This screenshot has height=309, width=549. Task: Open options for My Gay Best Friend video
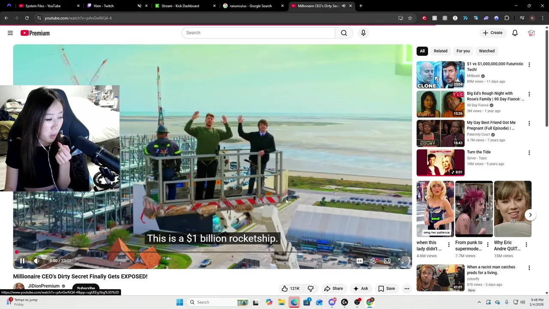(529, 123)
